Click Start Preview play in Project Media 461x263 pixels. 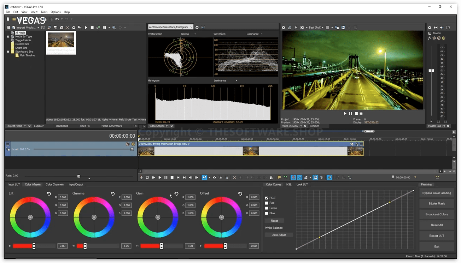coord(86,28)
